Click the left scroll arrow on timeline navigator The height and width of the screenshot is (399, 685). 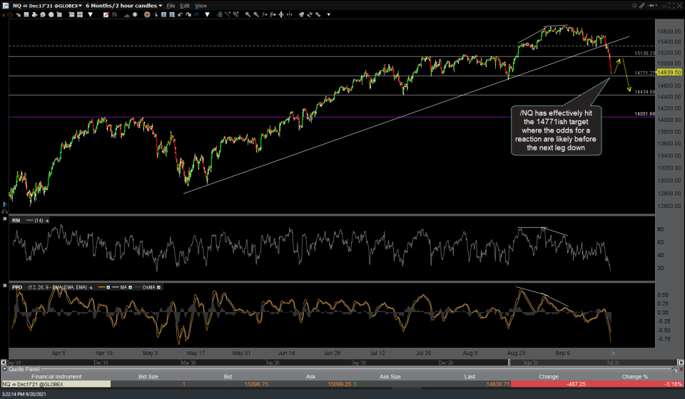[4, 363]
